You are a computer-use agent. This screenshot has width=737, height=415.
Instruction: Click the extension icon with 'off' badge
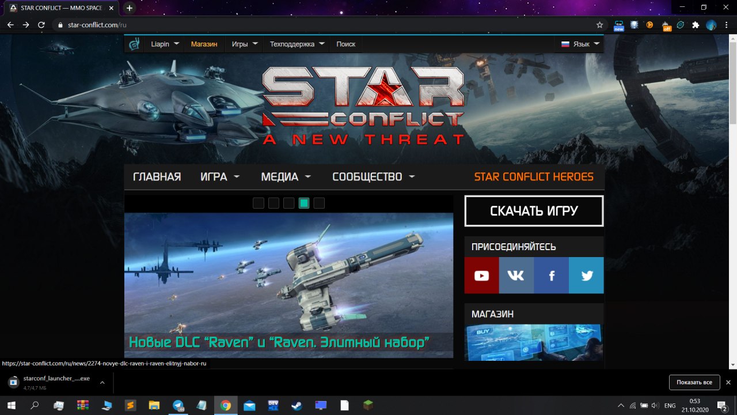coord(666,25)
